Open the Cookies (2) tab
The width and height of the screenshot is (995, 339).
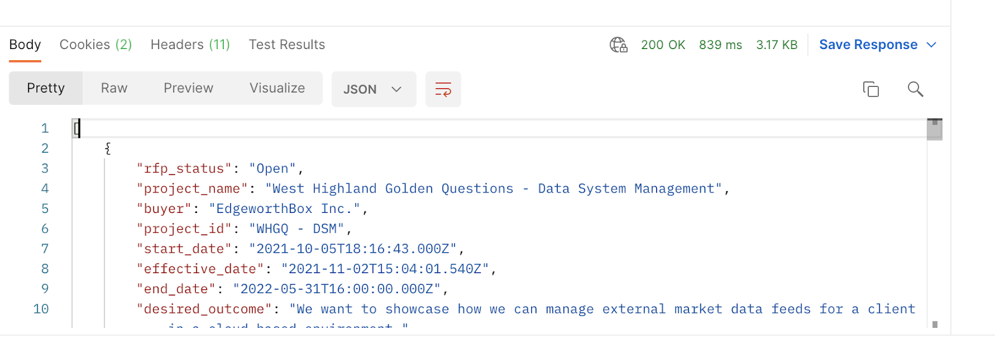coord(96,45)
